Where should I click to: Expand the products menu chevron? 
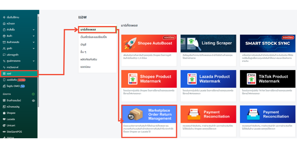pos(33,36)
